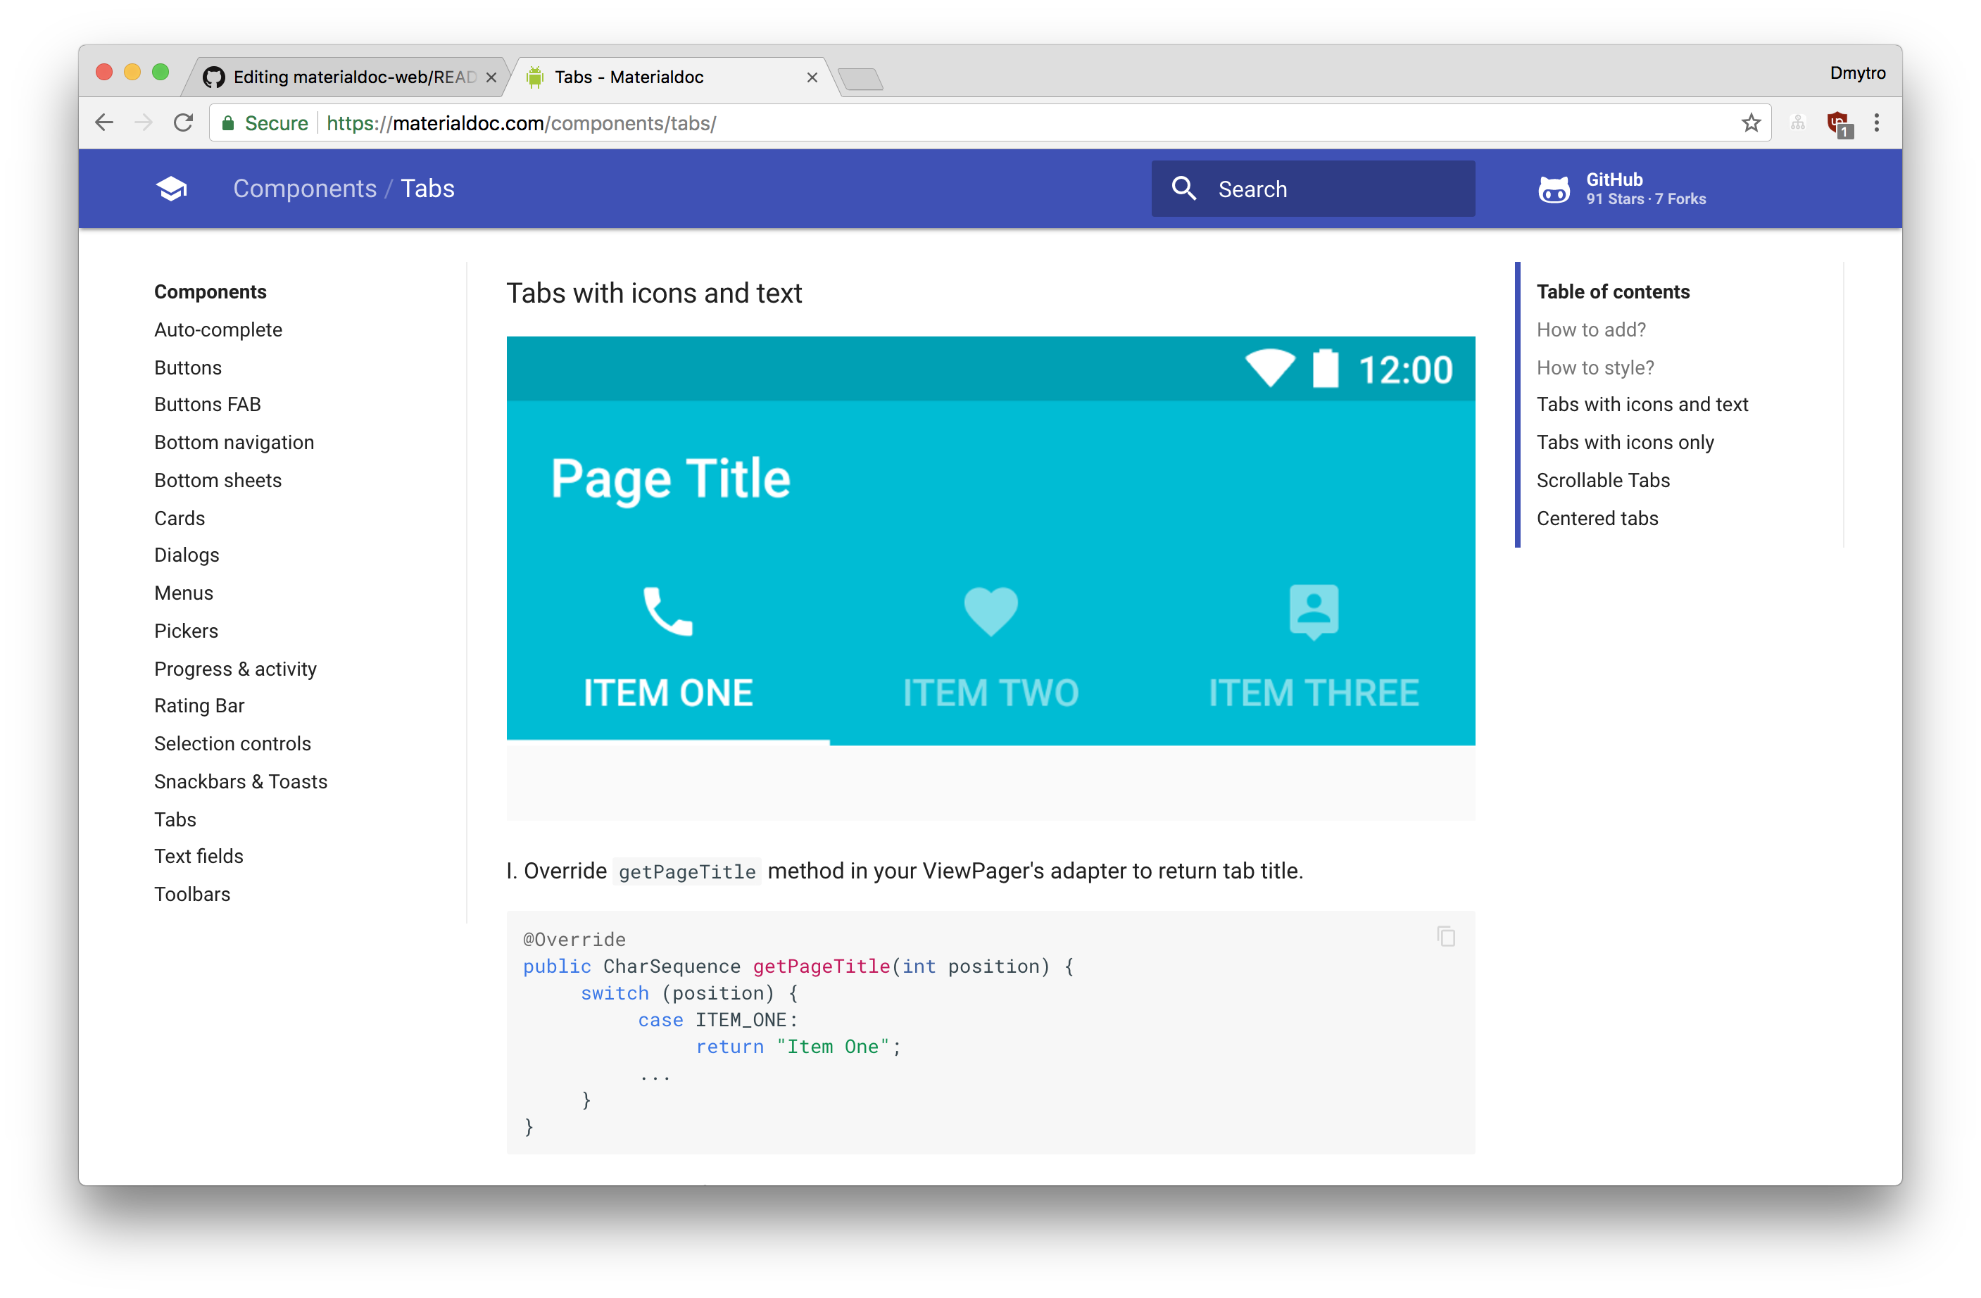This screenshot has height=1298, width=1981.
Task: Click the search magnifier icon
Action: tap(1183, 189)
